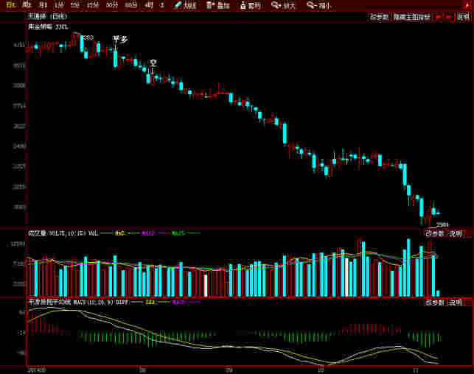
Task: Click the 11 month label on time axis
Action: pos(415,370)
